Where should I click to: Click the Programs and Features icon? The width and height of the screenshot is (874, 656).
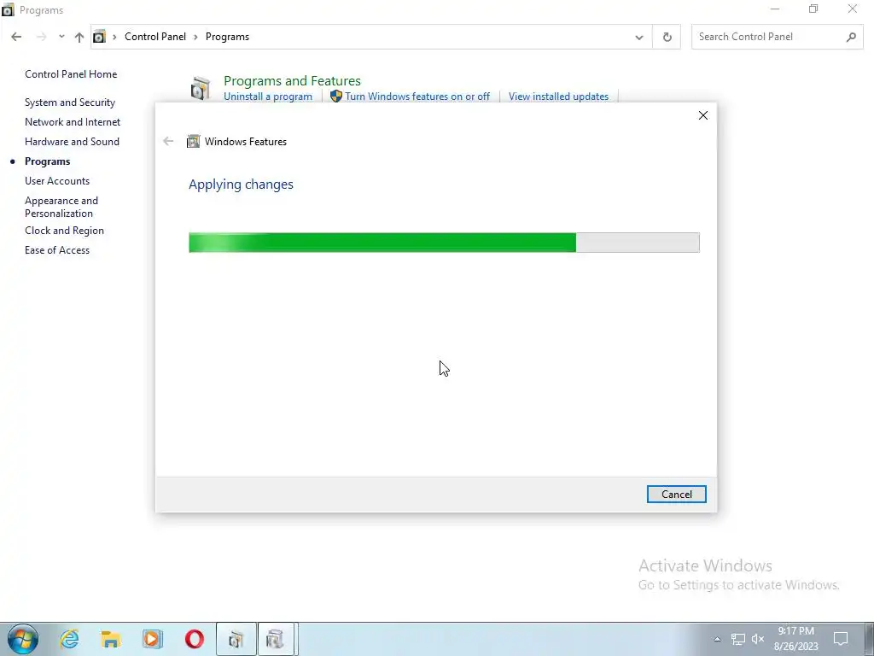(x=200, y=88)
